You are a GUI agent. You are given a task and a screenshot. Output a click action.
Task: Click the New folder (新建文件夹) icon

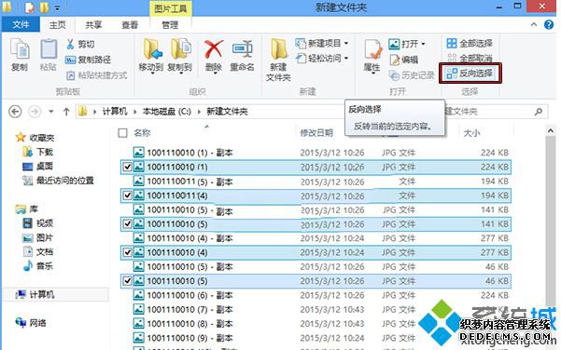(x=278, y=49)
